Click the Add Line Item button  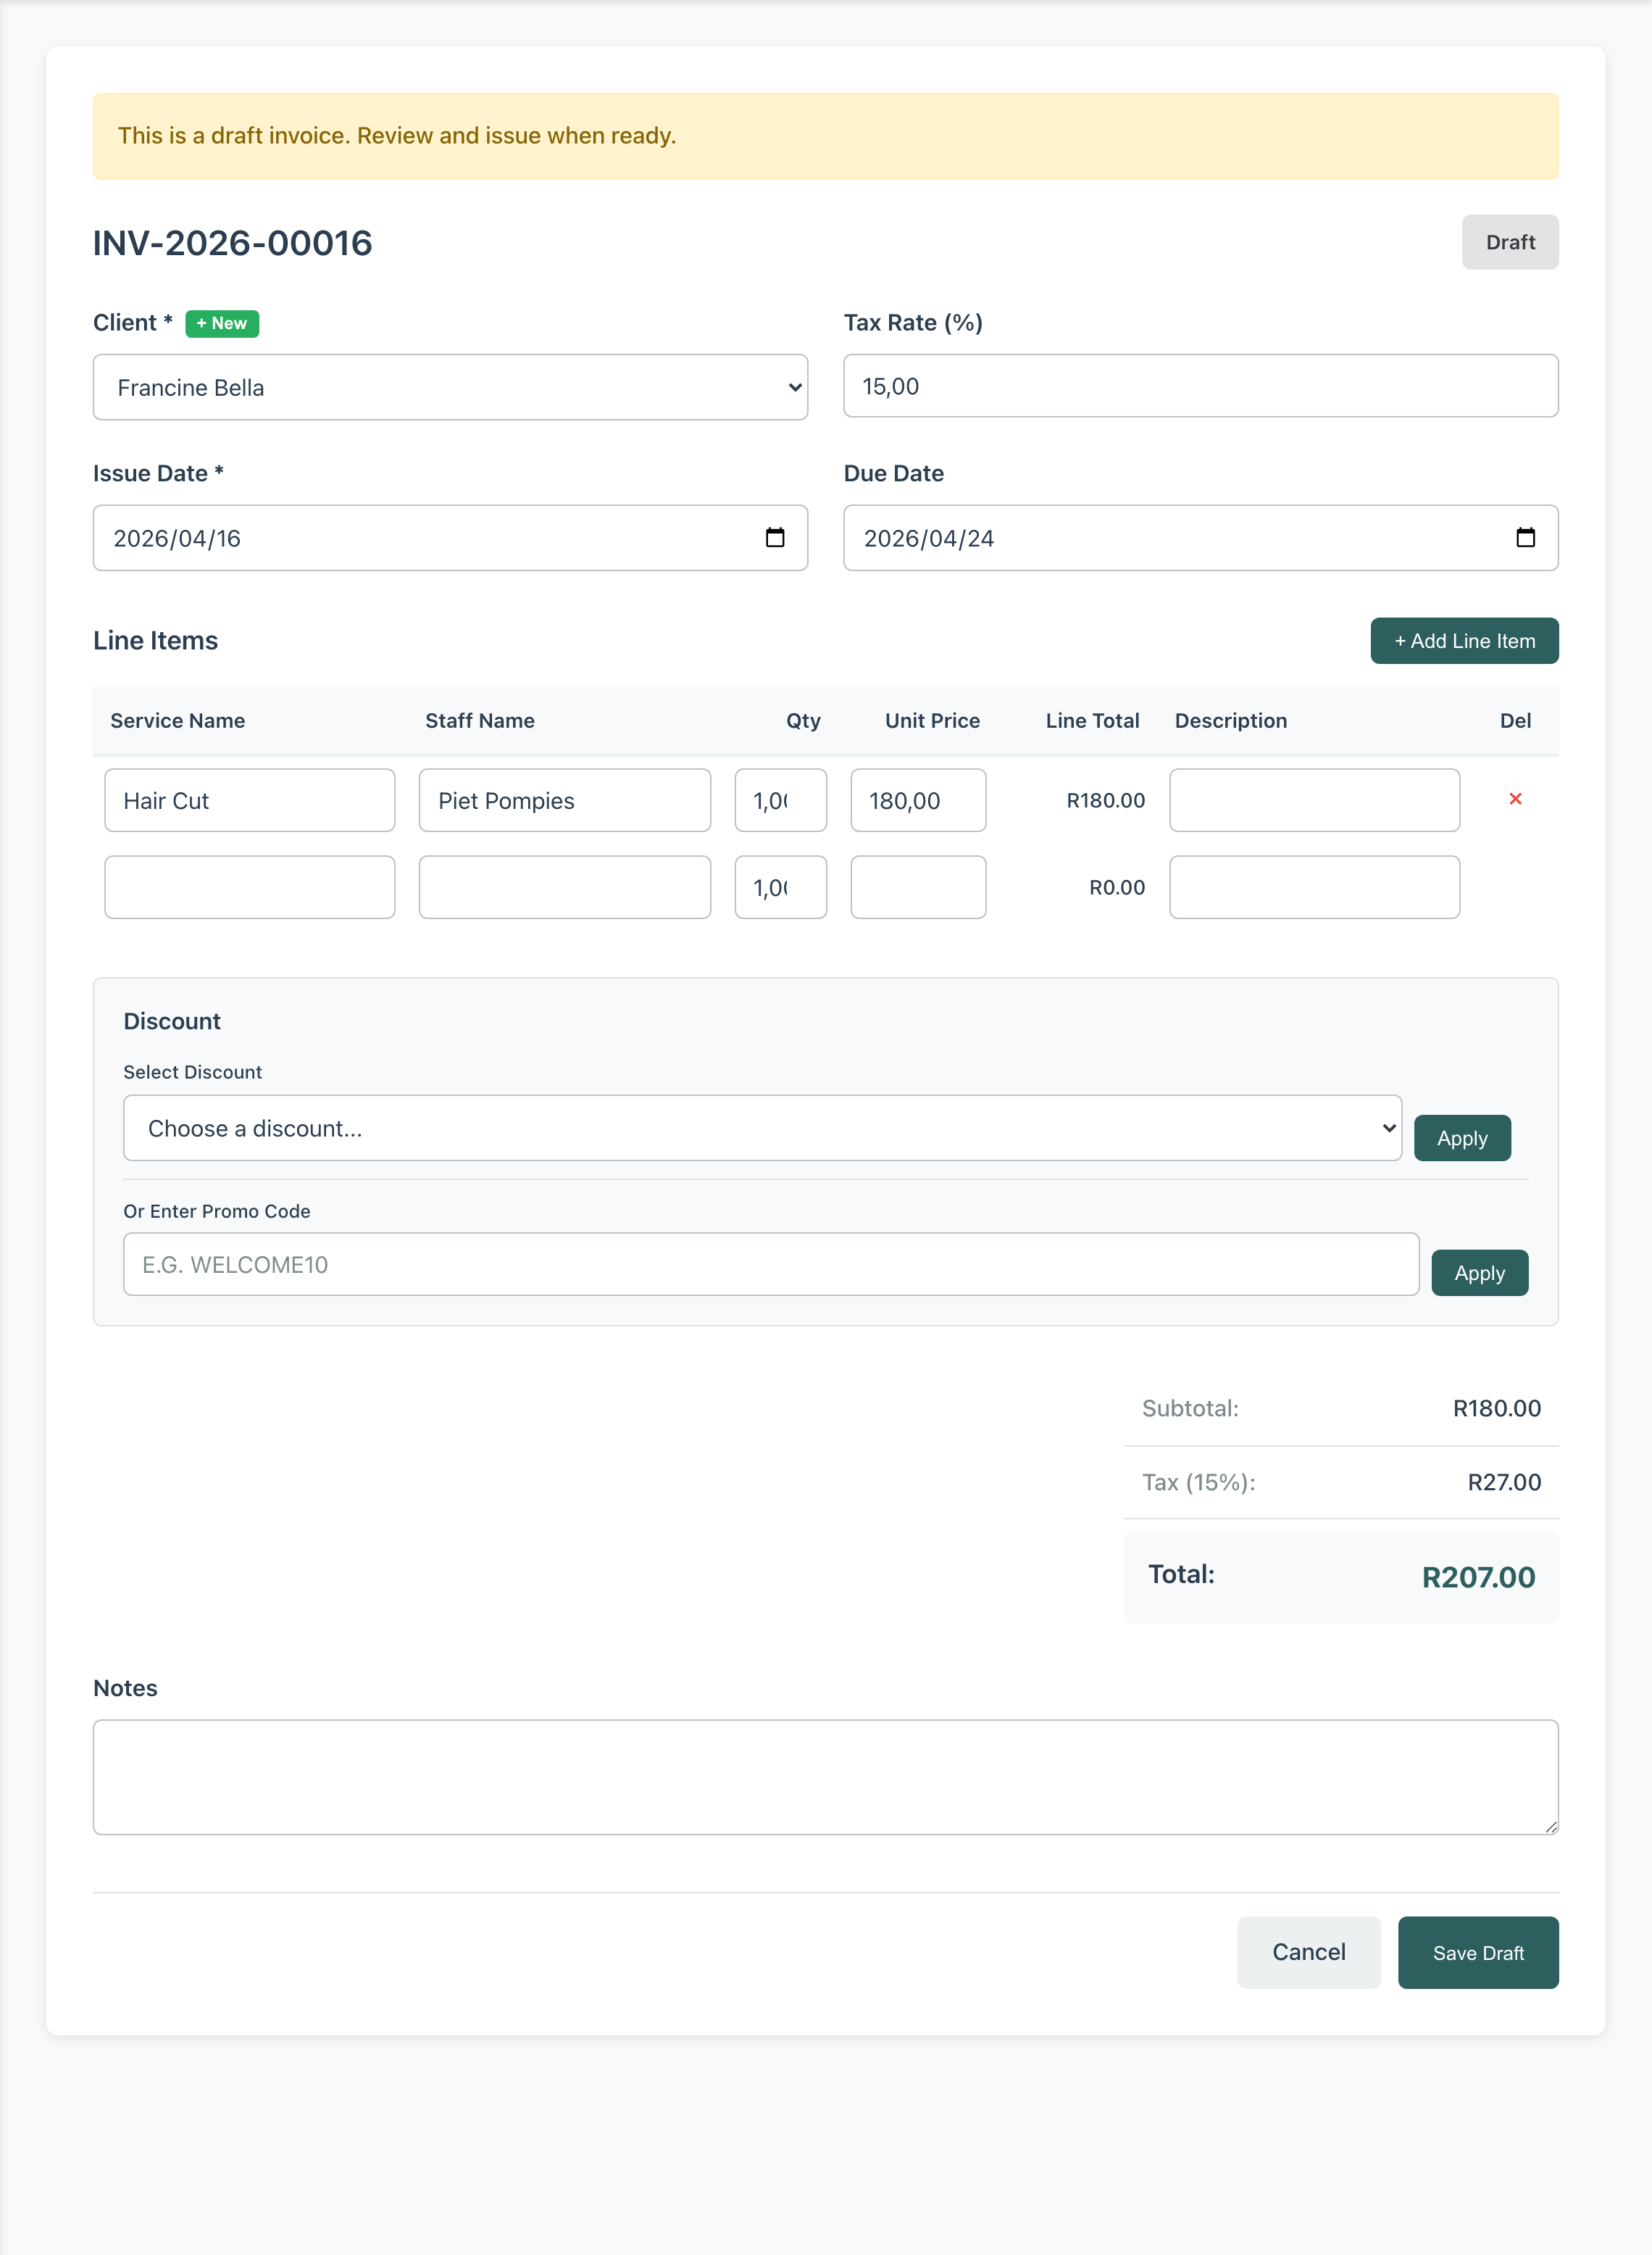[x=1464, y=640]
